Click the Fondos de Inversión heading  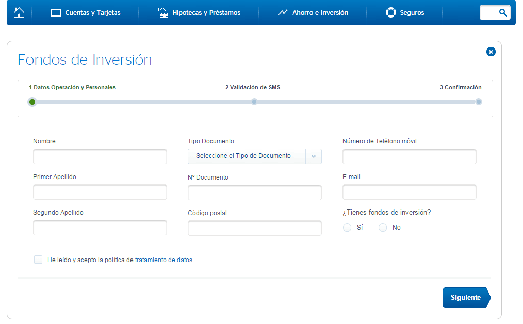(x=85, y=60)
